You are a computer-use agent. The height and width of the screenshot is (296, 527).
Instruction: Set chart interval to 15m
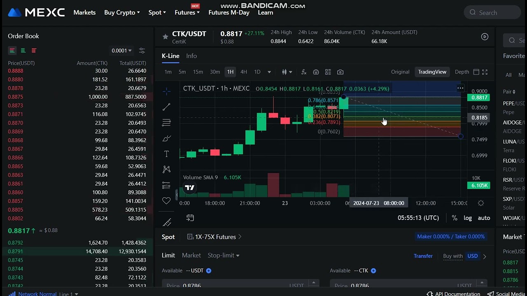click(198, 72)
